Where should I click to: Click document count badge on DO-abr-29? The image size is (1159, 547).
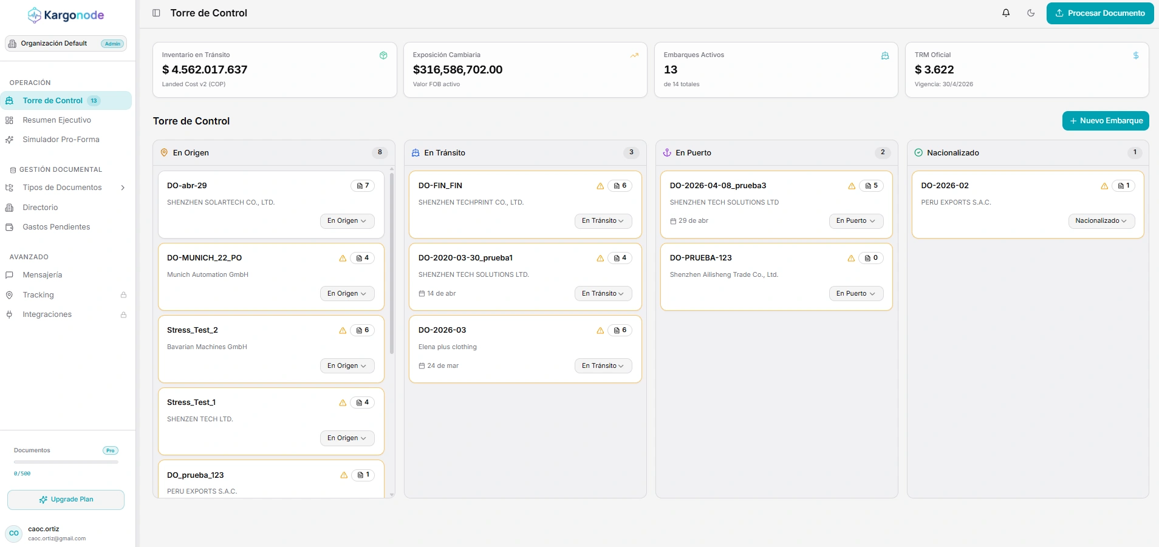363,186
